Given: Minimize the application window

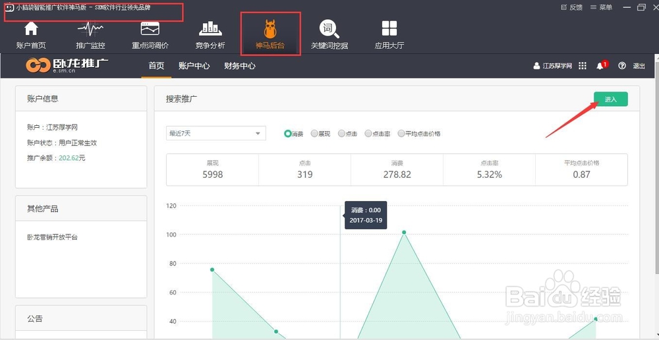Looking at the screenshot, I should click(627, 7).
